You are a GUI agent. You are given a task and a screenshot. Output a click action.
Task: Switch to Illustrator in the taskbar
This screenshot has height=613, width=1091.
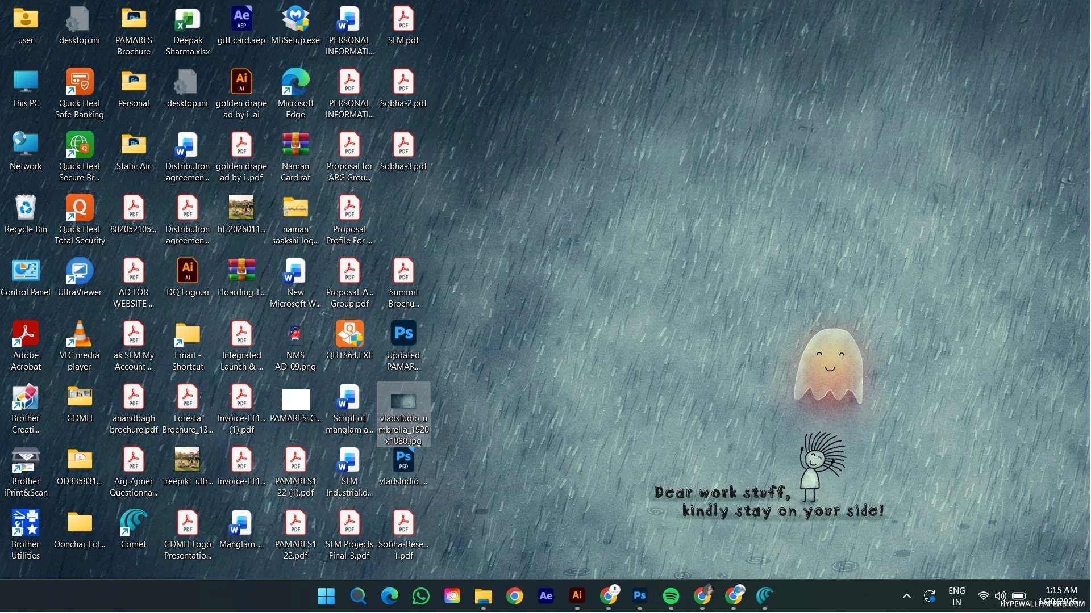pos(577,596)
